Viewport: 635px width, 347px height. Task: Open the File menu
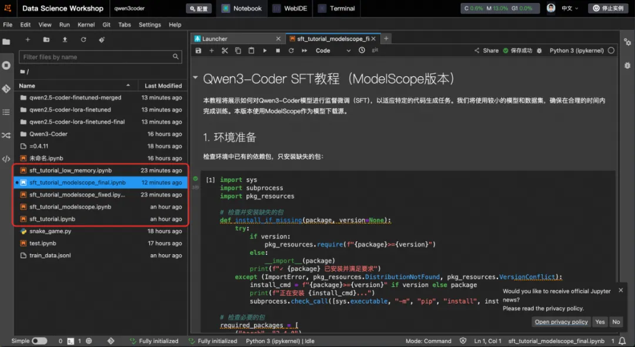pos(8,25)
